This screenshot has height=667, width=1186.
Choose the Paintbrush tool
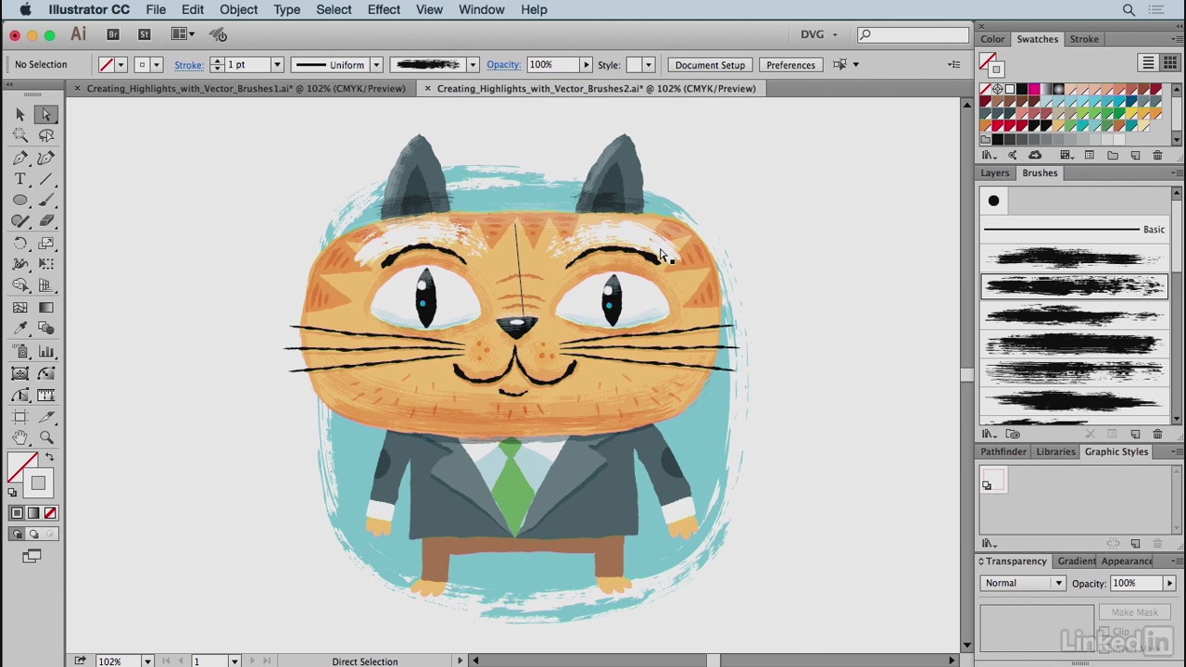[x=46, y=200]
